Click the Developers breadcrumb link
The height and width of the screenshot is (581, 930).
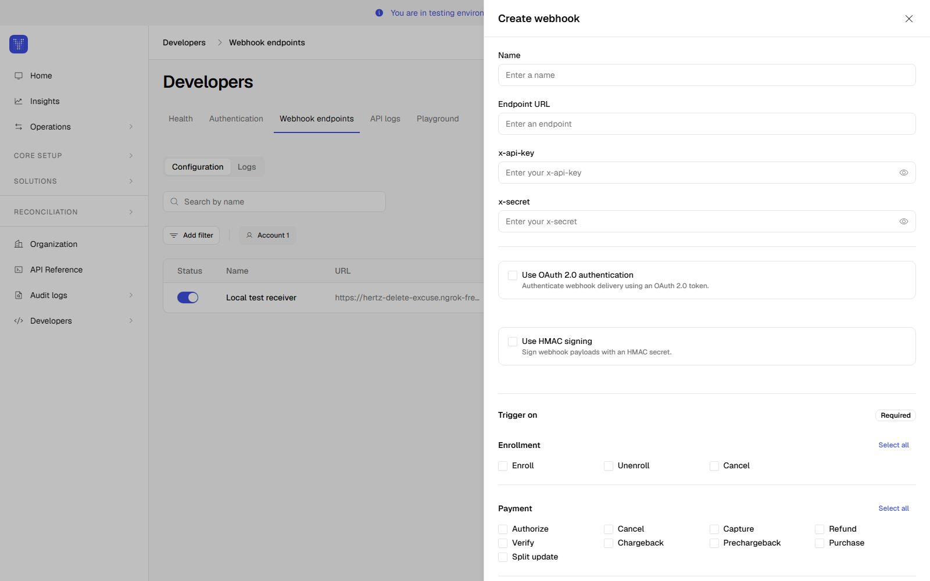pos(184,42)
